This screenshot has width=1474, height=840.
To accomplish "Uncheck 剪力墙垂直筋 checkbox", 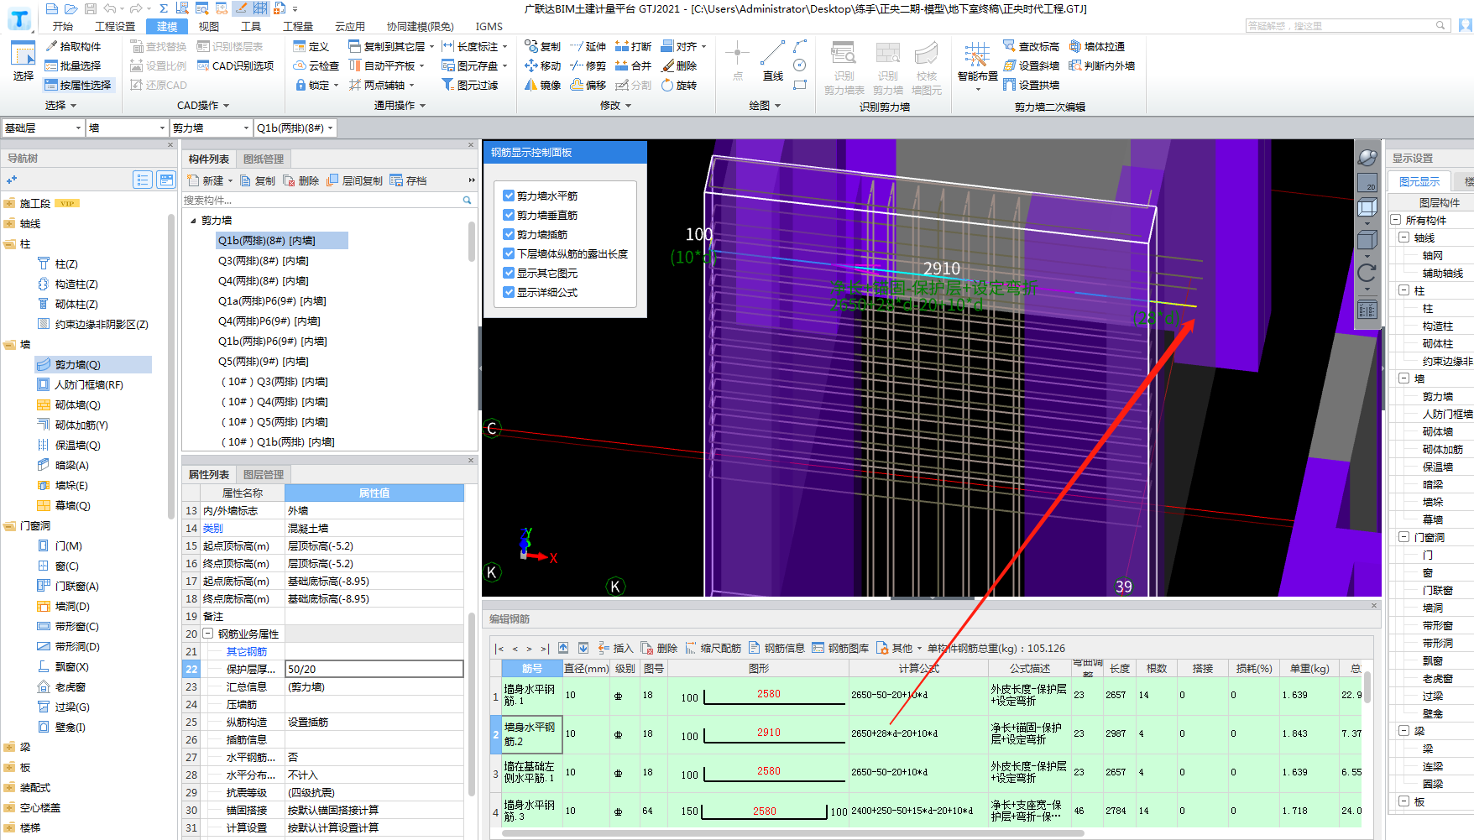I will tap(509, 215).
